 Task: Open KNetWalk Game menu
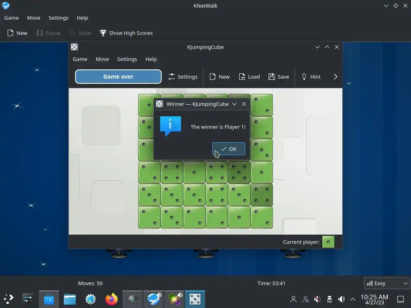tap(11, 18)
